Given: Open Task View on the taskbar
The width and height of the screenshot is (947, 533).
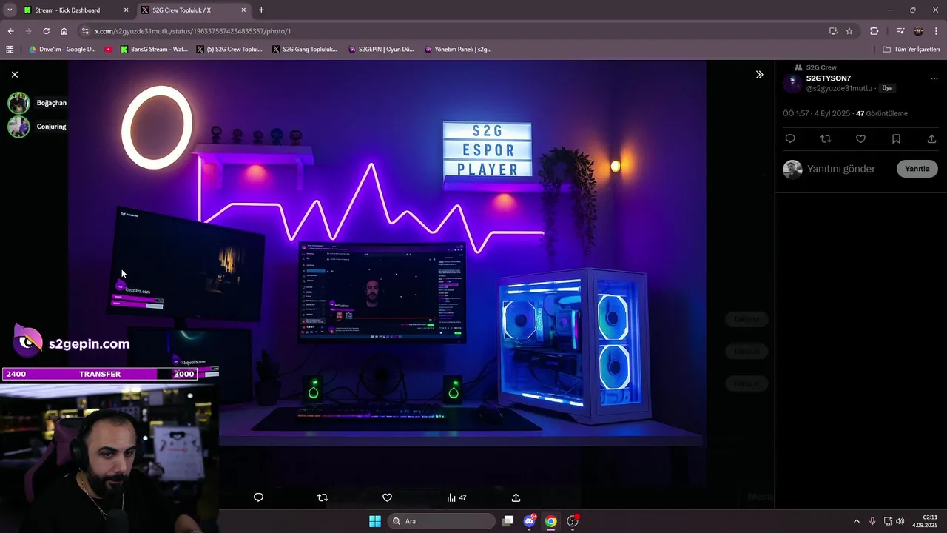Looking at the screenshot, I should (x=508, y=521).
